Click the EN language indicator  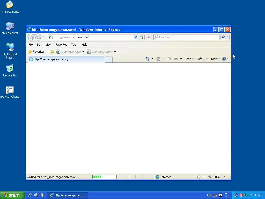(x=209, y=195)
